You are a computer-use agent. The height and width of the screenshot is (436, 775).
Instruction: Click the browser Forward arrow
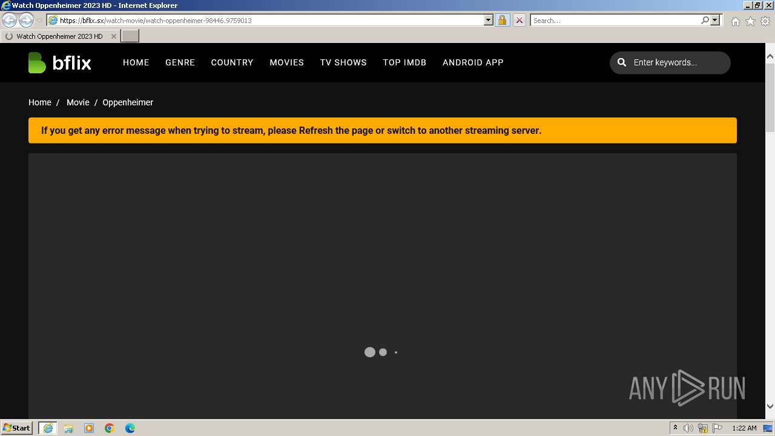coord(26,20)
